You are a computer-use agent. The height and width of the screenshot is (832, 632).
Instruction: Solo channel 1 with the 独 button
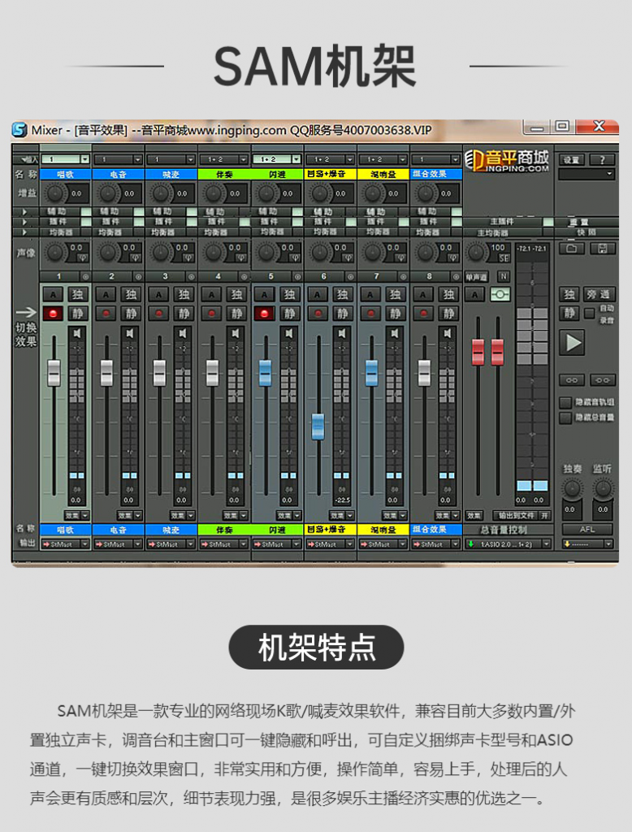click(77, 294)
